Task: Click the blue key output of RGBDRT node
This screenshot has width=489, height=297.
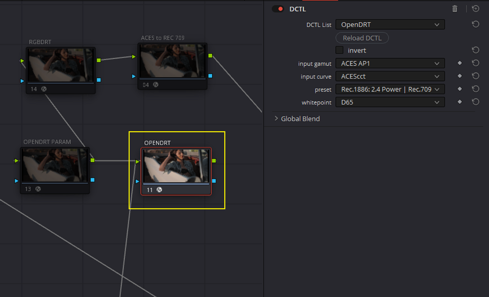Action: click(99, 80)
